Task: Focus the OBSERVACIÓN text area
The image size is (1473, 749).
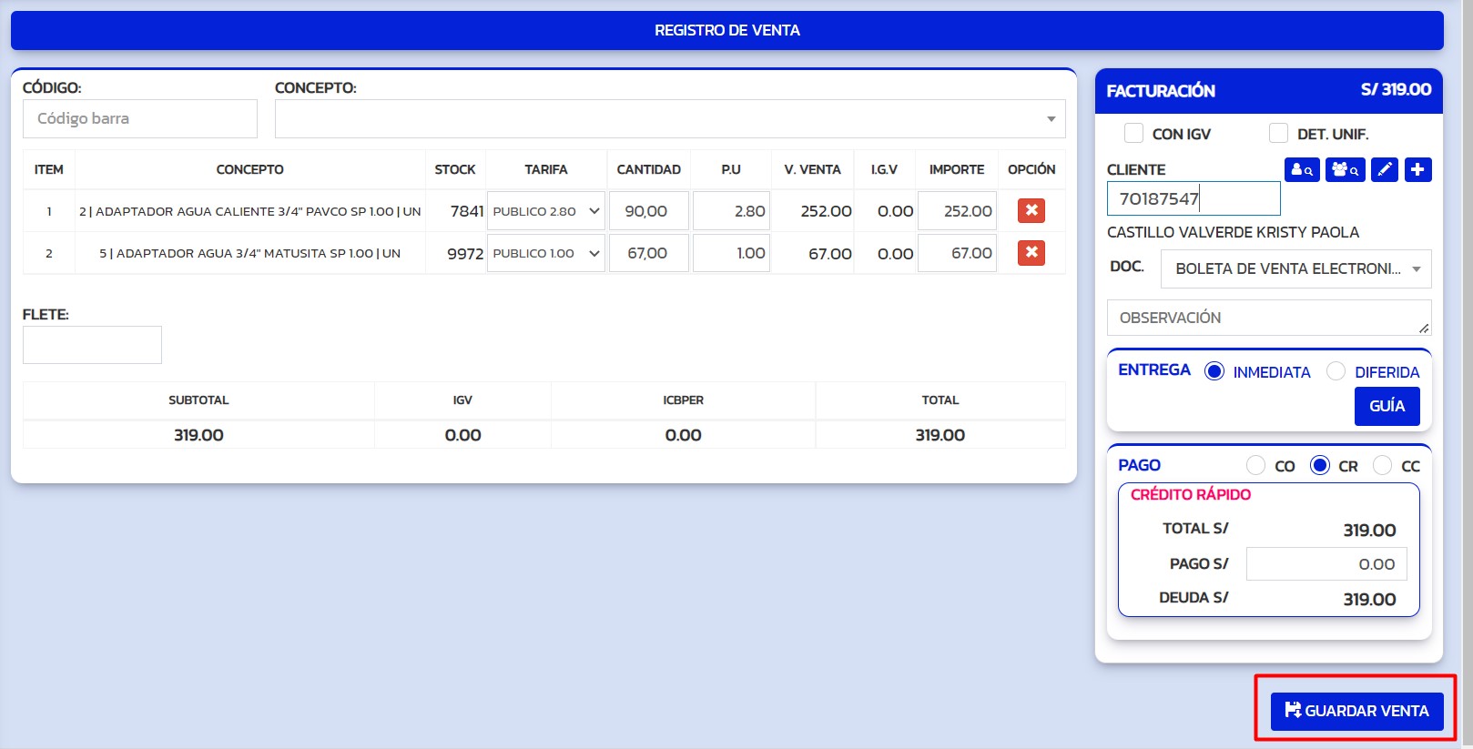Action: [1267, 318]
